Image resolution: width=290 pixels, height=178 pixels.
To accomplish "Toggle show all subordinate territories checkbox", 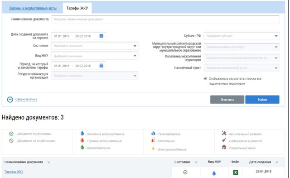I will coord(205,78).
